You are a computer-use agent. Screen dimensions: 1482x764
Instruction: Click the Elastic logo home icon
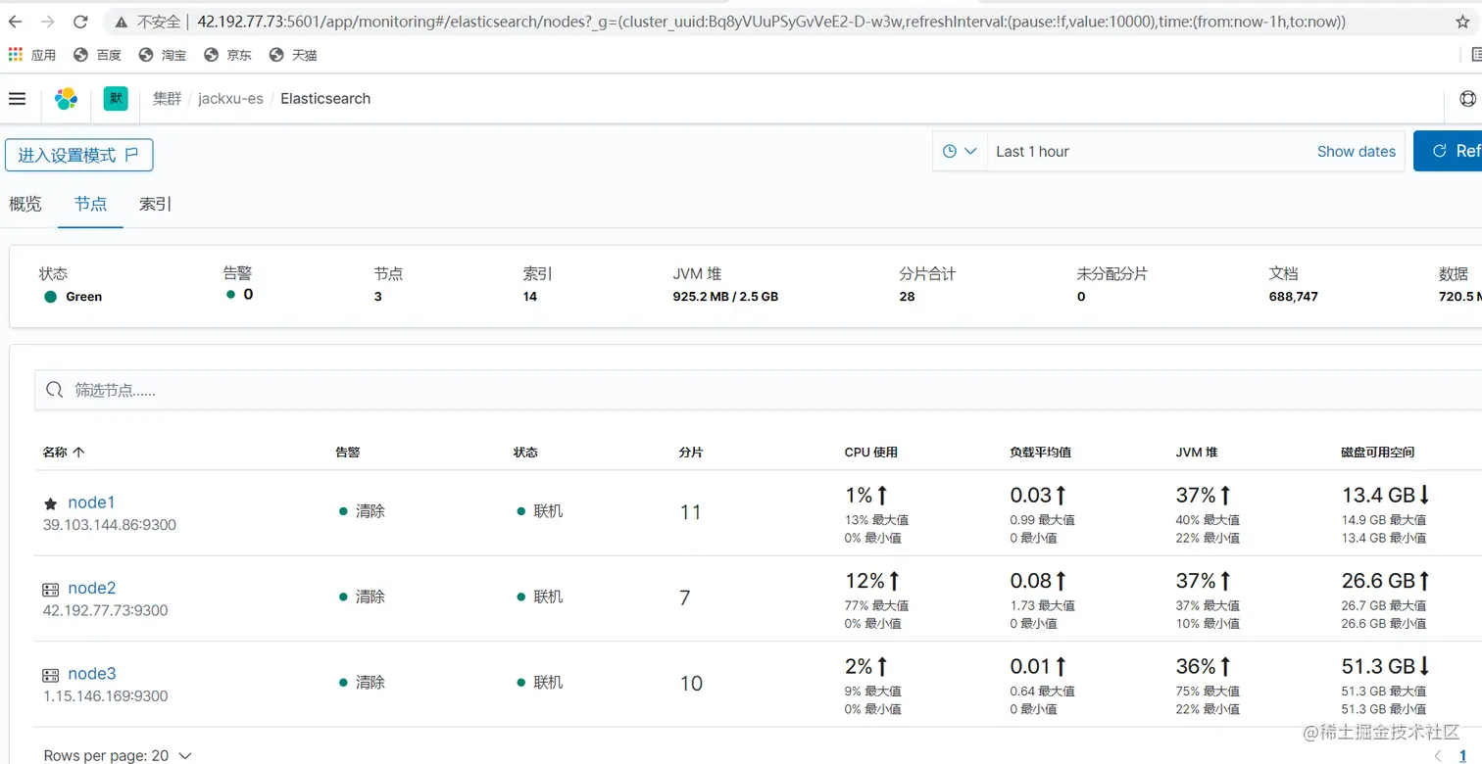[66, 98]
